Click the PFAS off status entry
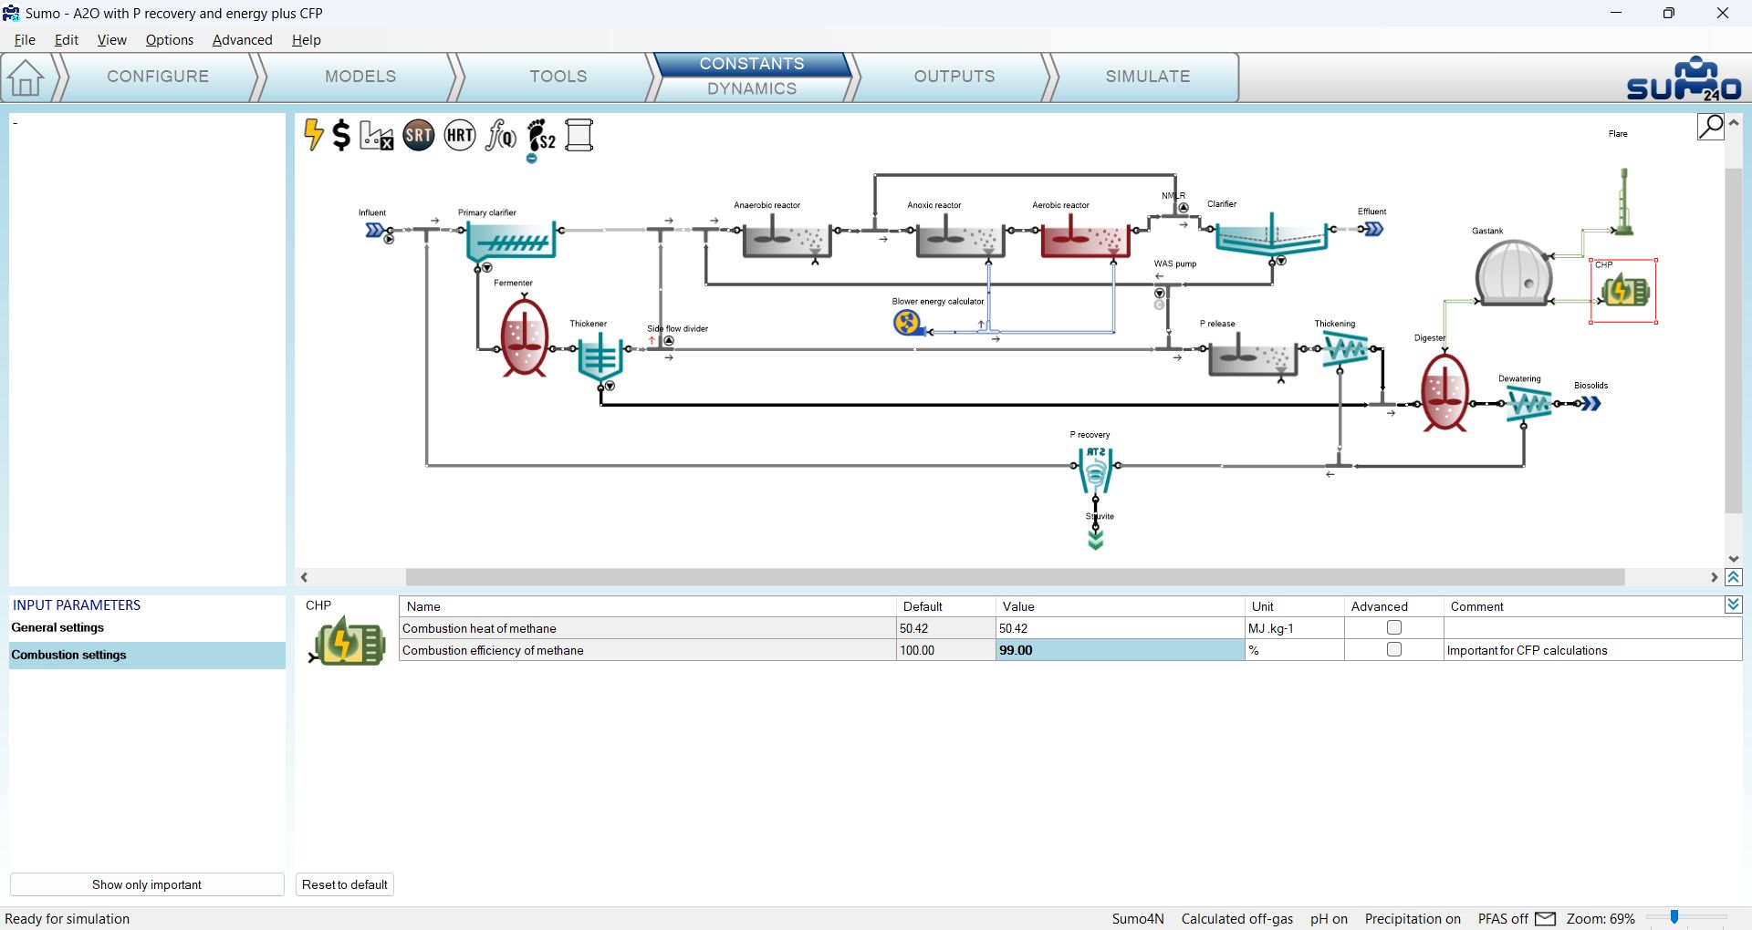Viewport: 1752px width, 930px height. 1503,919
